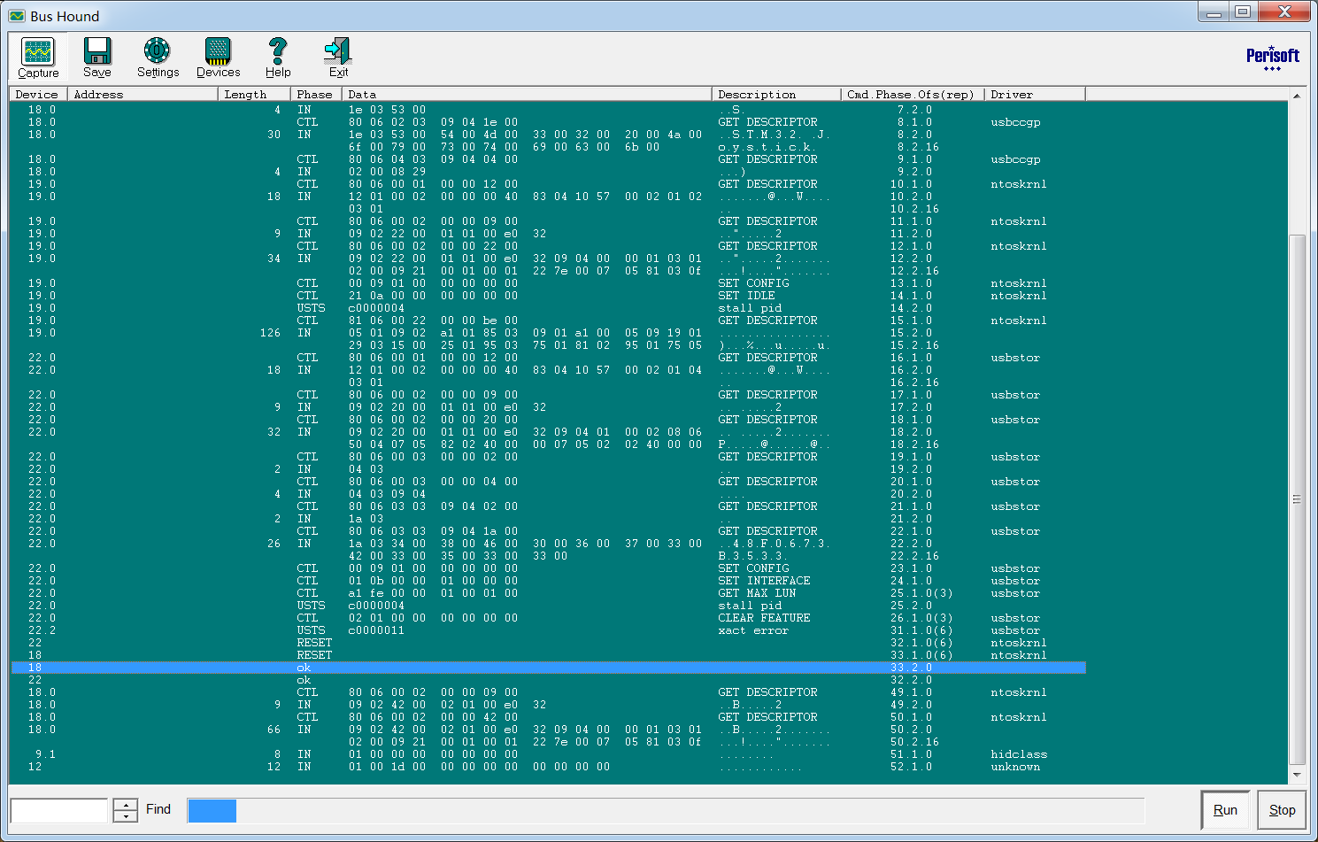Select the RESET row 33.1.0(6)

point(548,655)
